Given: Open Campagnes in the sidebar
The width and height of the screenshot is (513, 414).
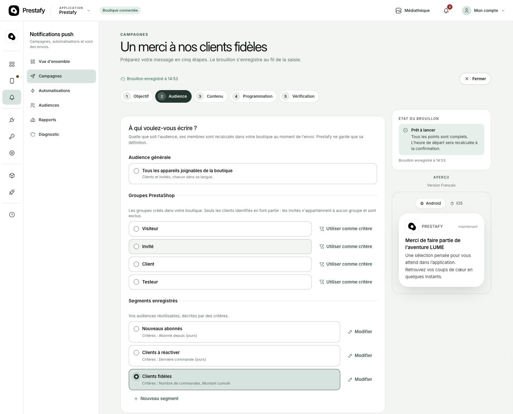Looking at the screenshot, I should point(61,76).
